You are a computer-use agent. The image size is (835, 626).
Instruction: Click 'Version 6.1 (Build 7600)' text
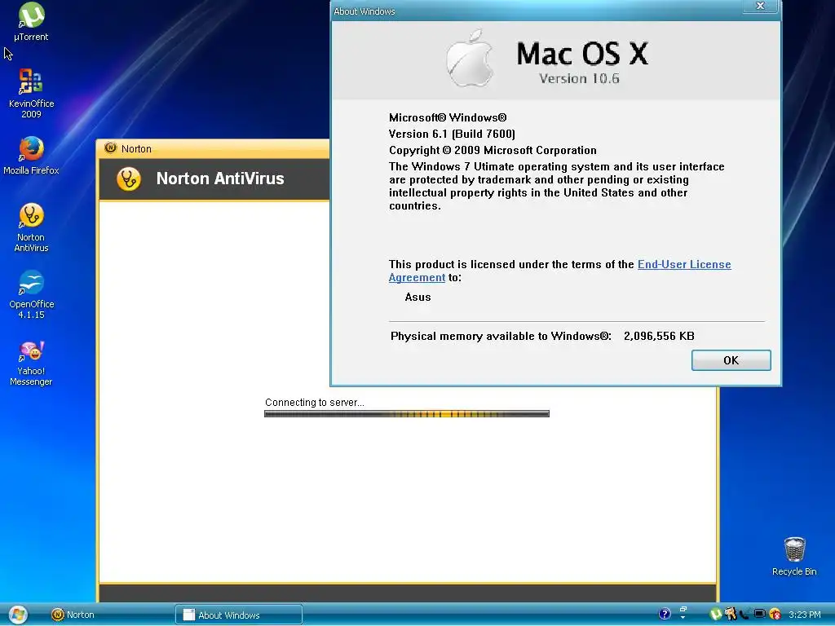[452, 134]
